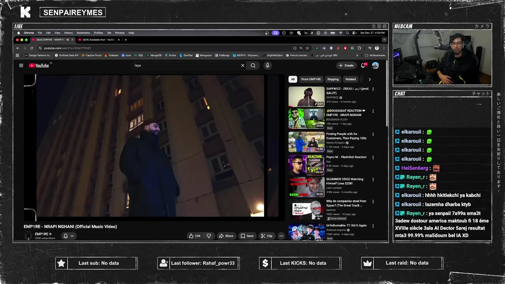Open new tab with plus button
This screenshot has height=284, width=505.
(x=126, y=40)
